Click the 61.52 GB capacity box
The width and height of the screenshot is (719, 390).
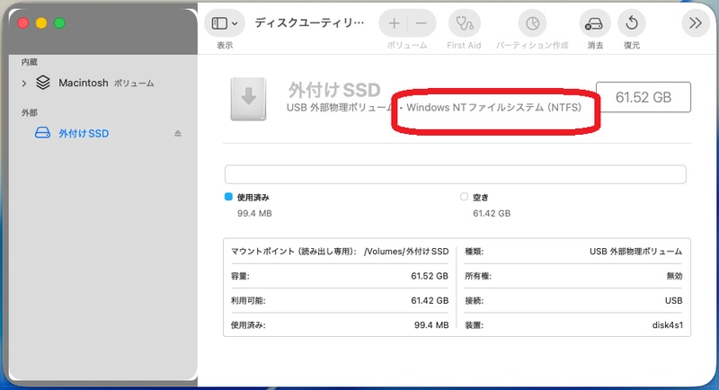pos(644,97)
